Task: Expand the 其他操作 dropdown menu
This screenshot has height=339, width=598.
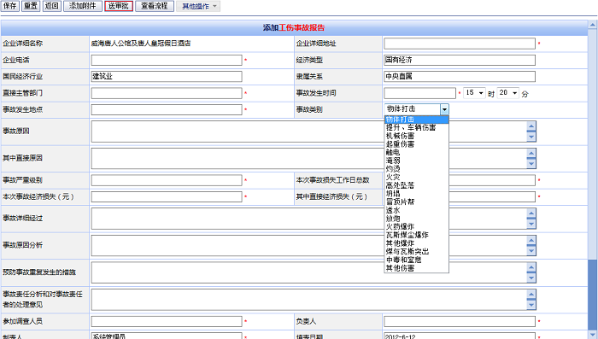Action: tap(198, 6)
